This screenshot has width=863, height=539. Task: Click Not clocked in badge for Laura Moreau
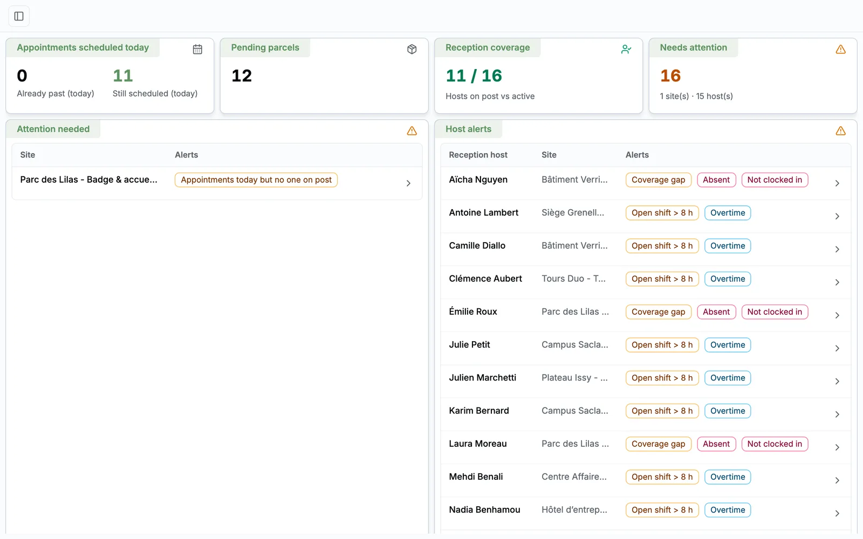(x=775, y=444)
